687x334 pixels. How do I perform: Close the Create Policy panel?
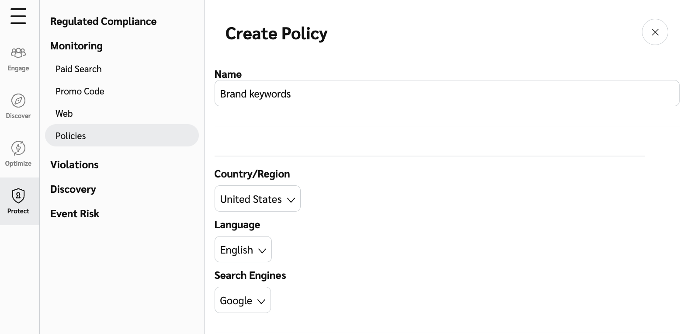[x=655, y=32]
